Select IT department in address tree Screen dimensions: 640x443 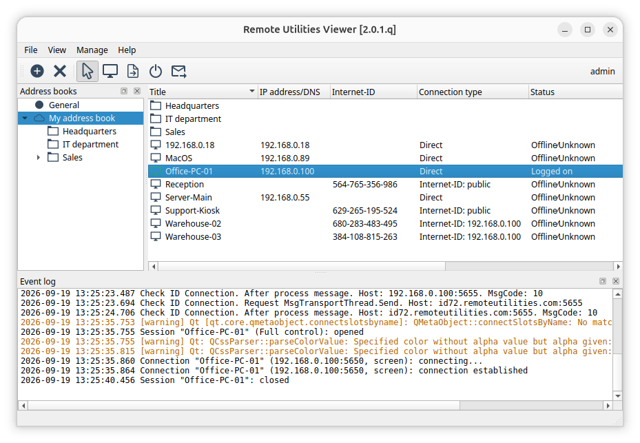click(90, 144)
